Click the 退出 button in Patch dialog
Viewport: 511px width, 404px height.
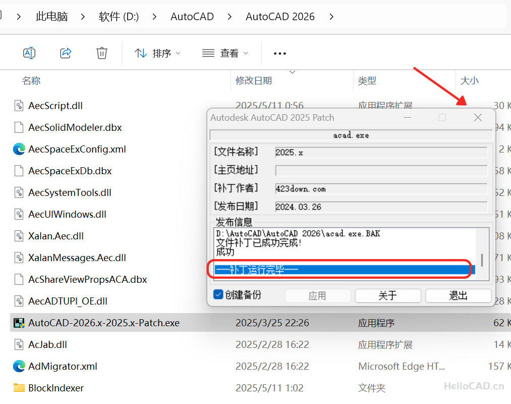458,295
